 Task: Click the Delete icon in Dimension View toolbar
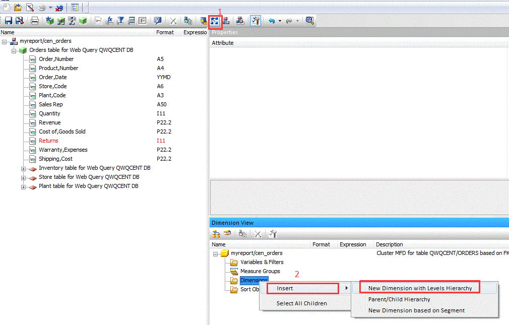(258, 234)
